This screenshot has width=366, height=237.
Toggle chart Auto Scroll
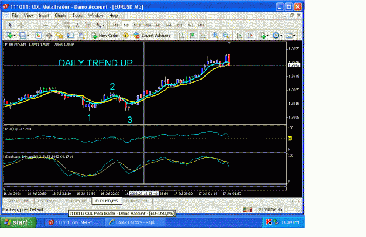[240, 36]
